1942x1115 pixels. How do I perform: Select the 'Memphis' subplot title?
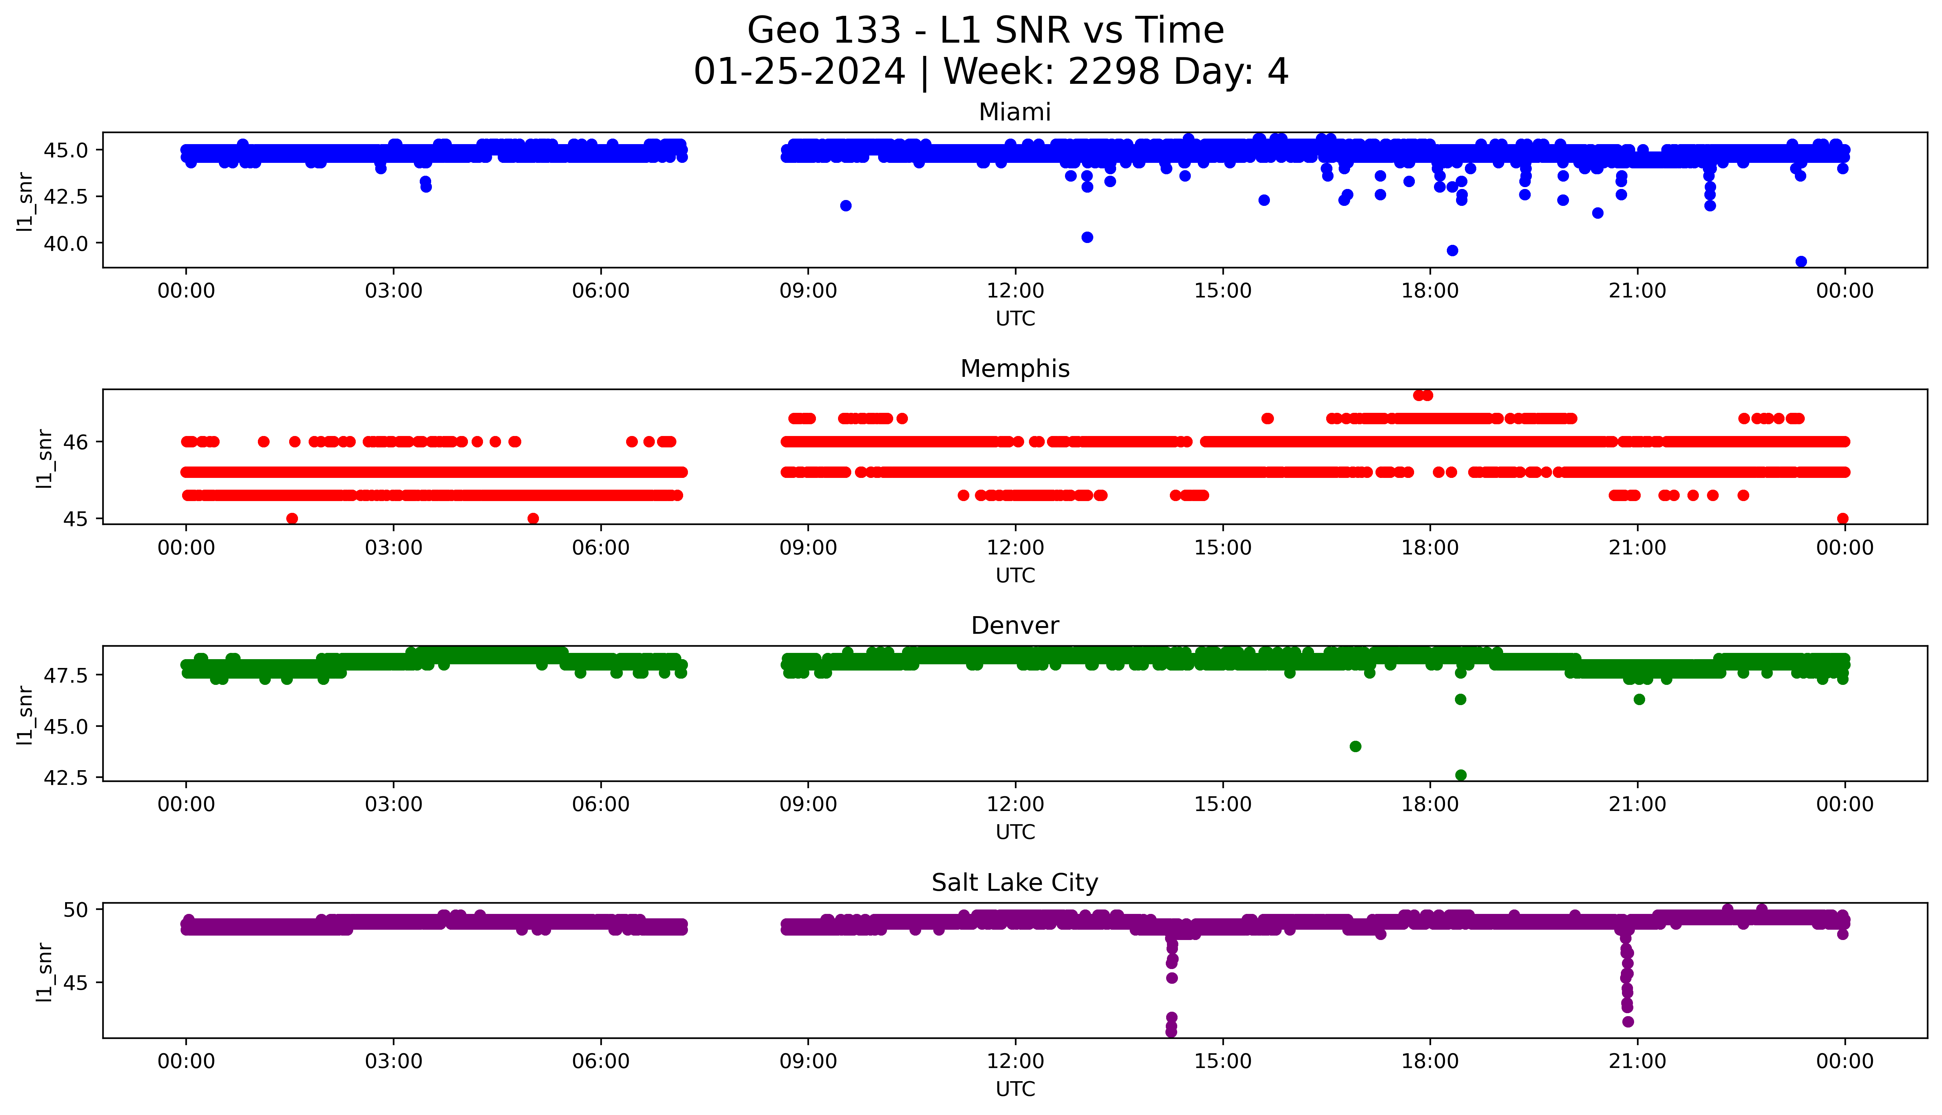1014,368
